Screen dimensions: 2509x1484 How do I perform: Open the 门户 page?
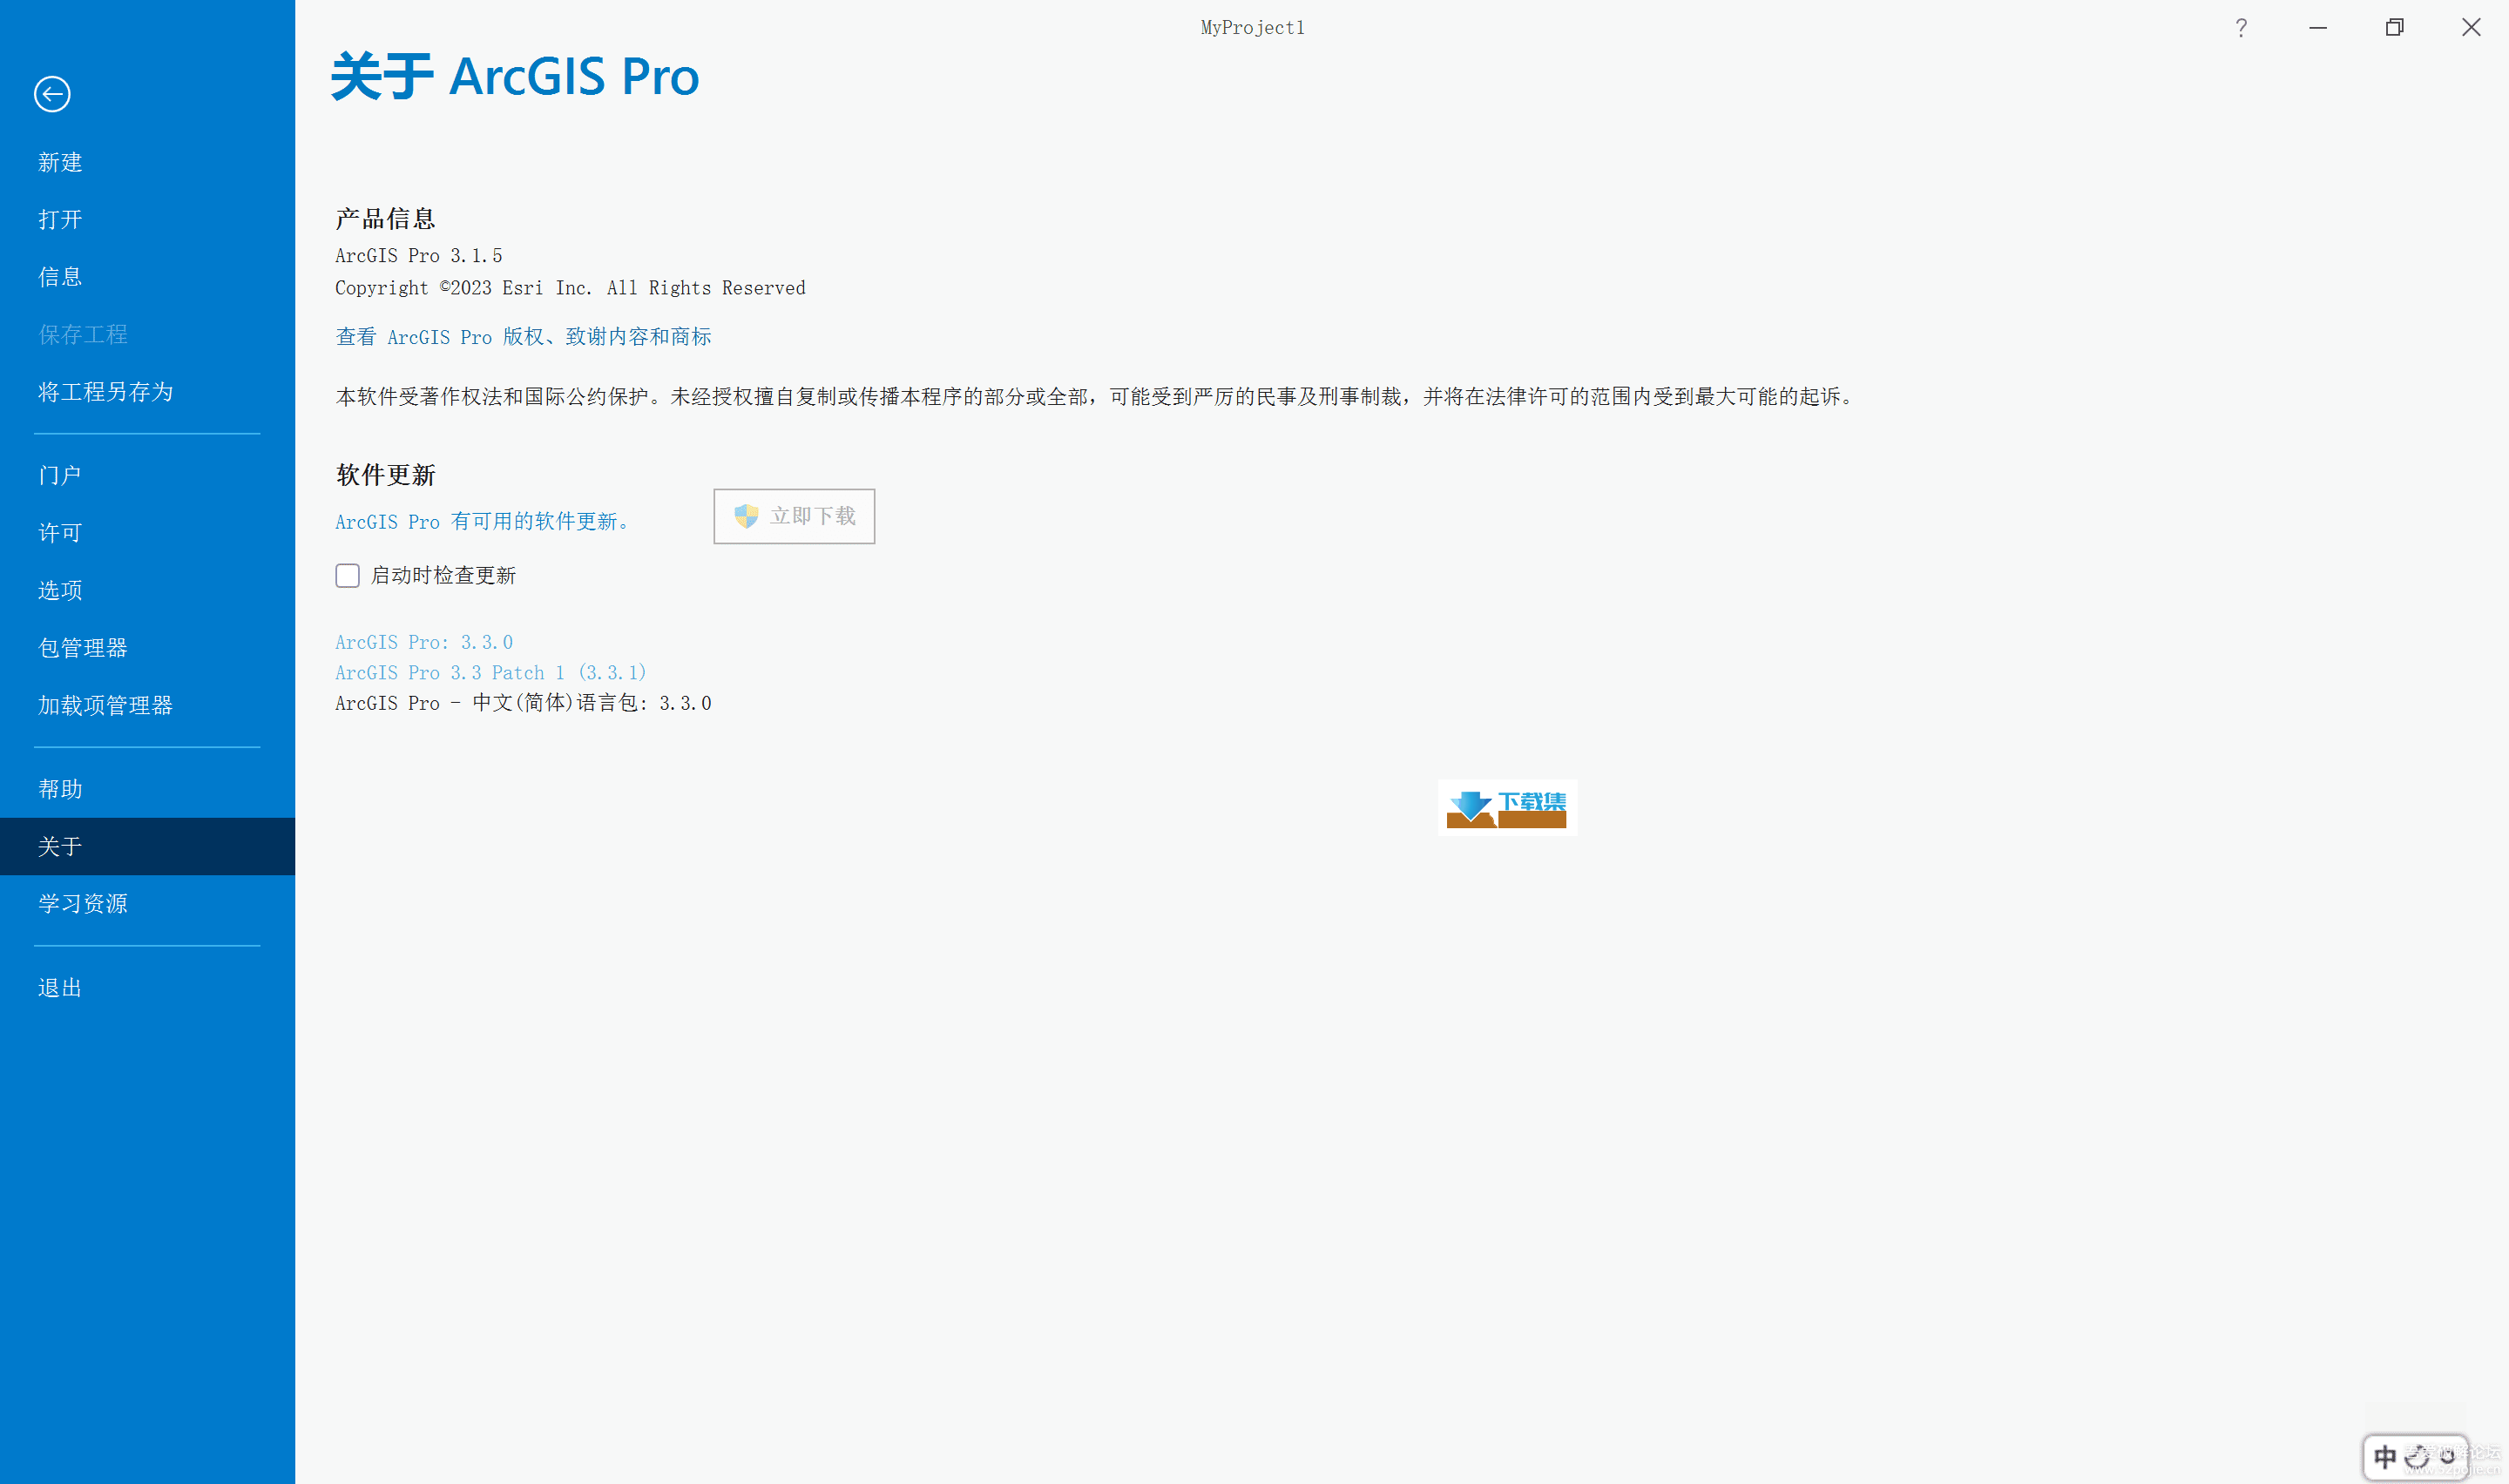(147, 475)
